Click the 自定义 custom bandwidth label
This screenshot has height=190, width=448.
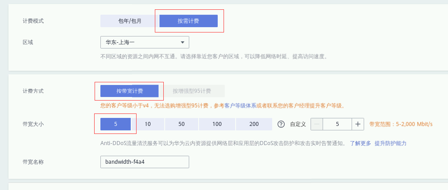(298, 124)
